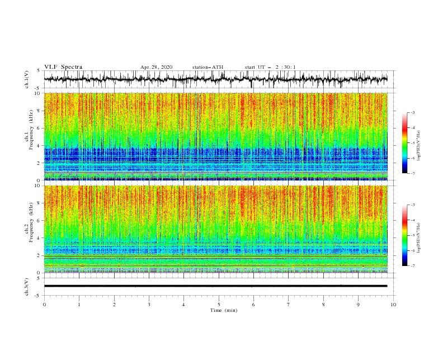Click the log(PSD) label of the ch.1 colorbar
Image resolution: width=443 pixels, height=342 pixels.
[x=418, y=146]
